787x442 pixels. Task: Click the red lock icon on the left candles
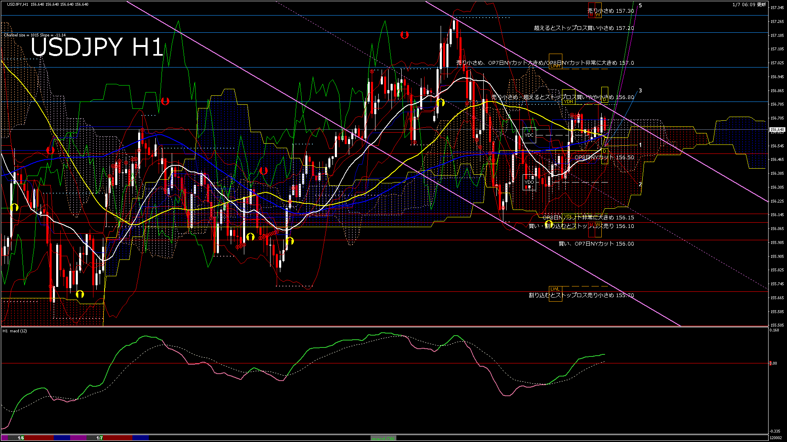tap(50, 149)
